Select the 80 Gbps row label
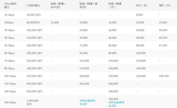Image resolution: width=177 pixels, height=108 pixels. pos(9,68)
